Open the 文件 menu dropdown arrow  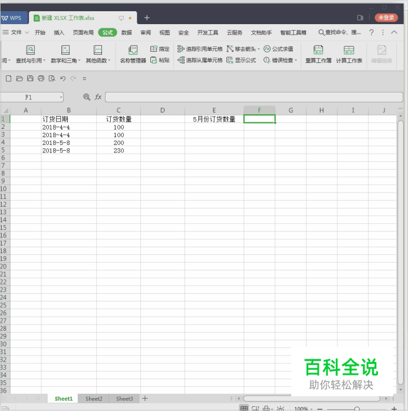[27, 32]
